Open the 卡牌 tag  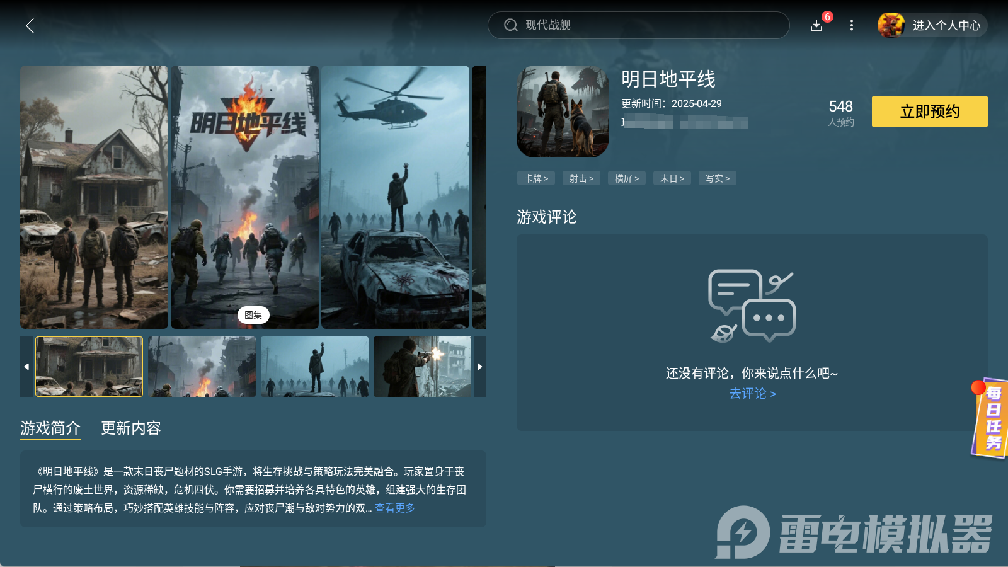pyautogui.click(x=536, y=178)
